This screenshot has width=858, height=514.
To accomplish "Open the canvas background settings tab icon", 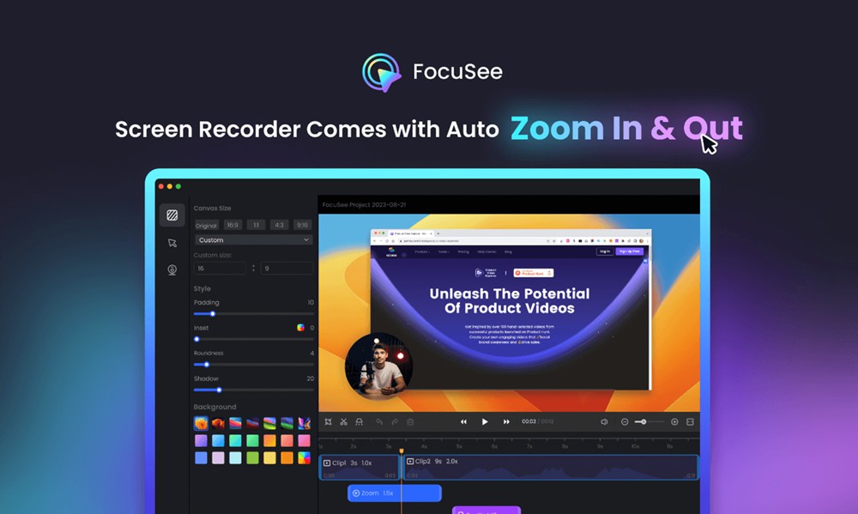I will pos(172,215).
